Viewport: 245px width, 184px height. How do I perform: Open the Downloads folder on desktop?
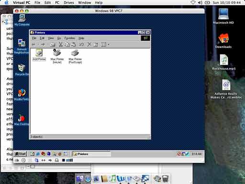coord(223,41)
